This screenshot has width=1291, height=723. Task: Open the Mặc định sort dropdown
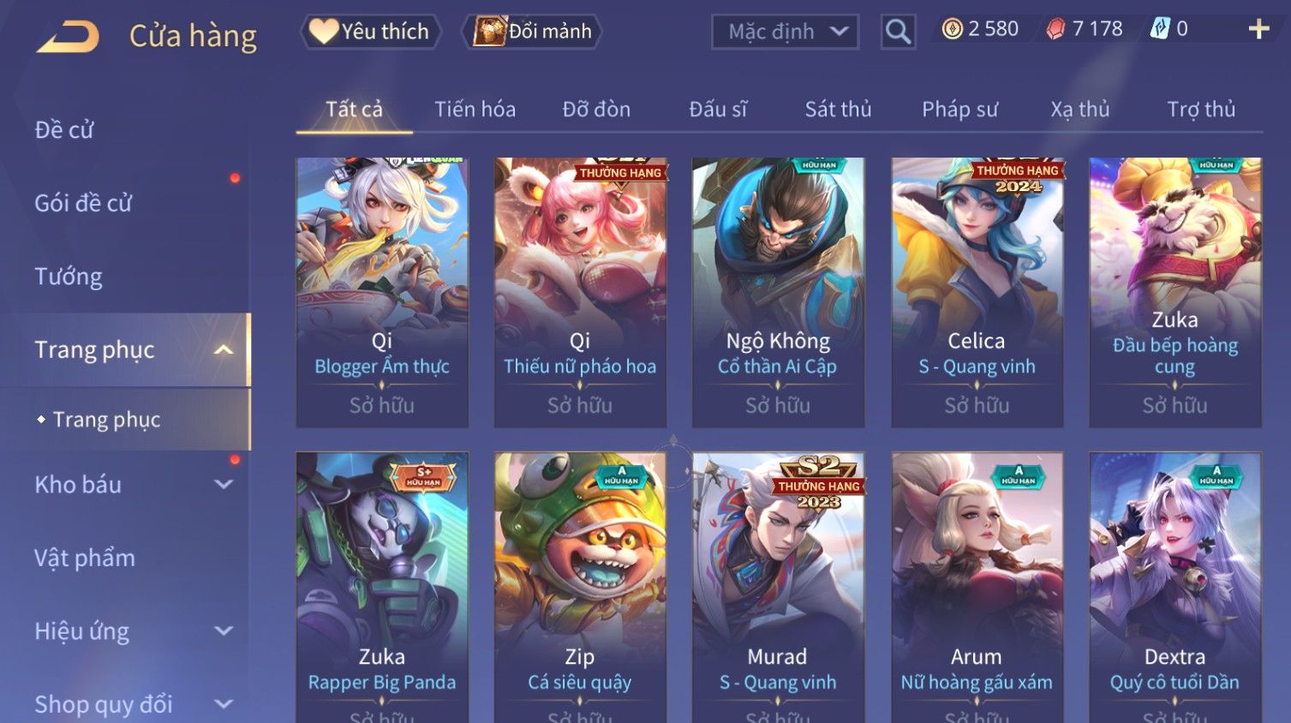785,32
